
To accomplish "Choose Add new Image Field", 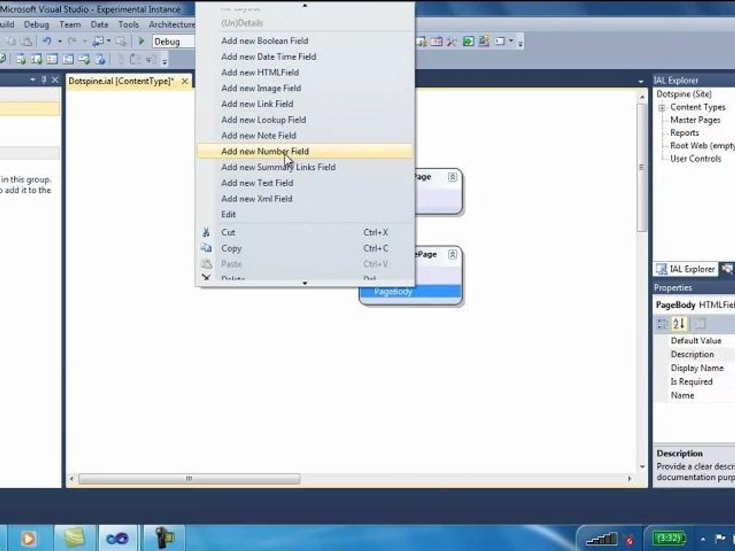I will point(305,88).
